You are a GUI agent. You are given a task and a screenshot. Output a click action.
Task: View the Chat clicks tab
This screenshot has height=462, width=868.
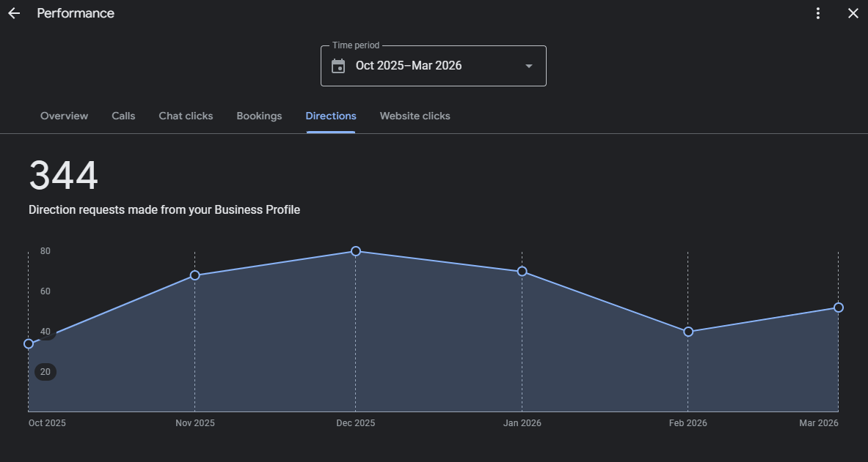pos(186,116)
